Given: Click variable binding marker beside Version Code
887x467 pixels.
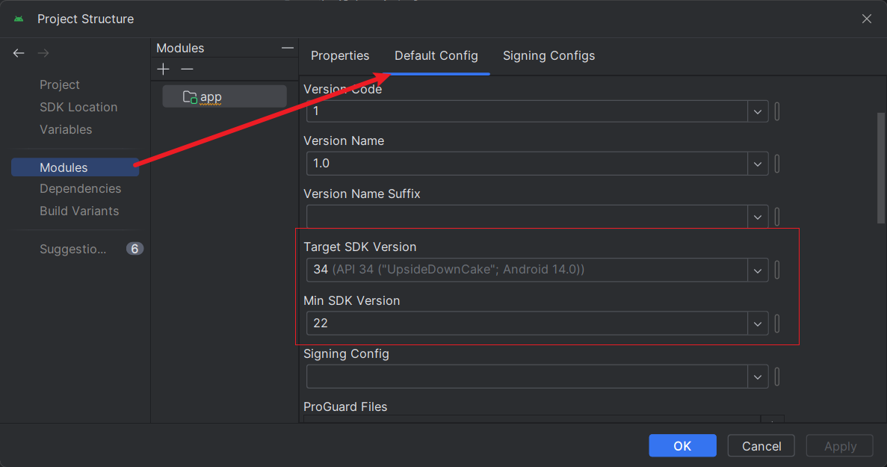Looking at the screenshot, I should 777,111.
